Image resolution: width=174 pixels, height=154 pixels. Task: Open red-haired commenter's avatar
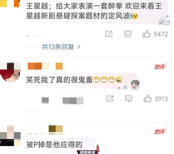tap(10, 72)
